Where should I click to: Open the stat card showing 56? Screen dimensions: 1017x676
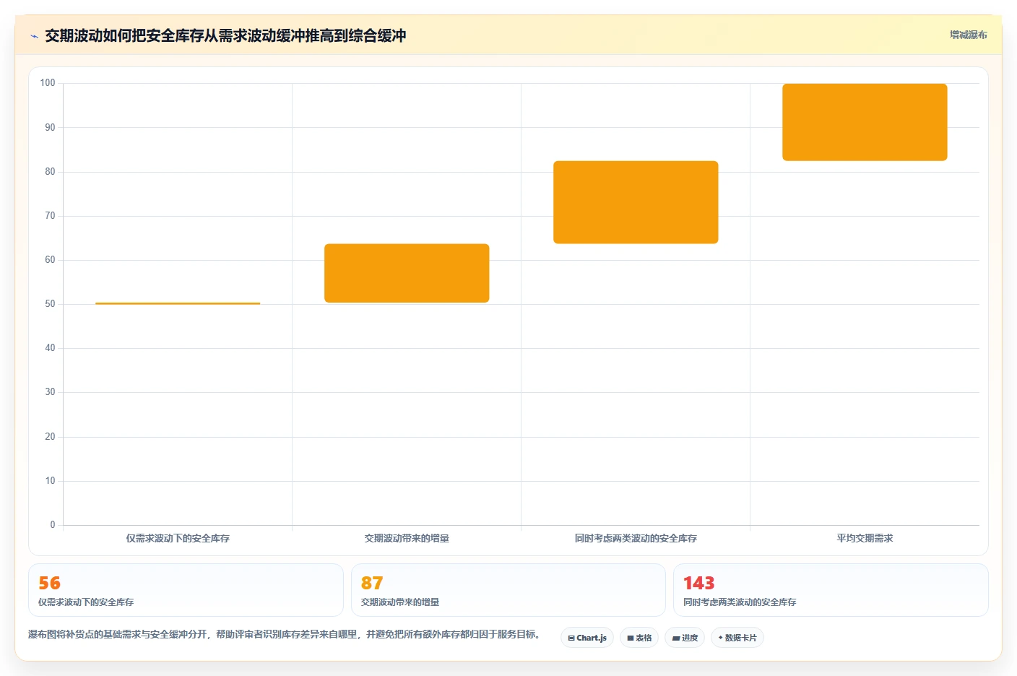(186, 590)
